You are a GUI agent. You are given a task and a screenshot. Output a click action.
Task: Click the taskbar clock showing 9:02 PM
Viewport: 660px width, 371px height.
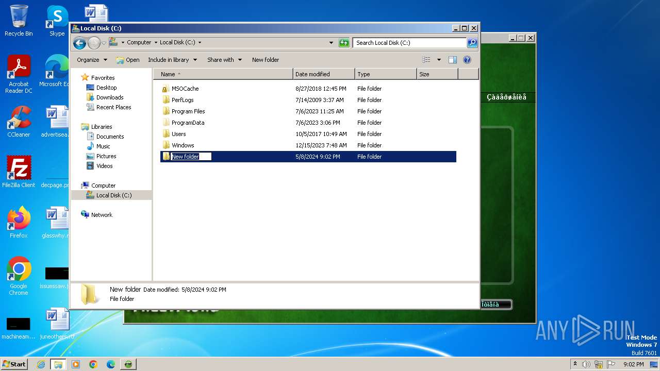pyautogui.click(x=634, y=364)
